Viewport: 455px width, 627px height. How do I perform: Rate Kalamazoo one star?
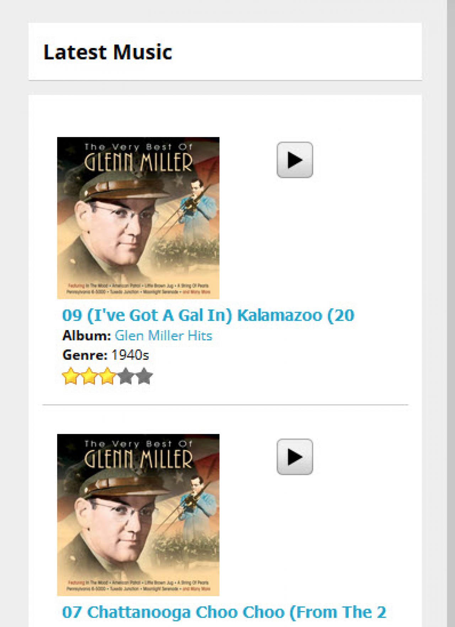[71, 376]
